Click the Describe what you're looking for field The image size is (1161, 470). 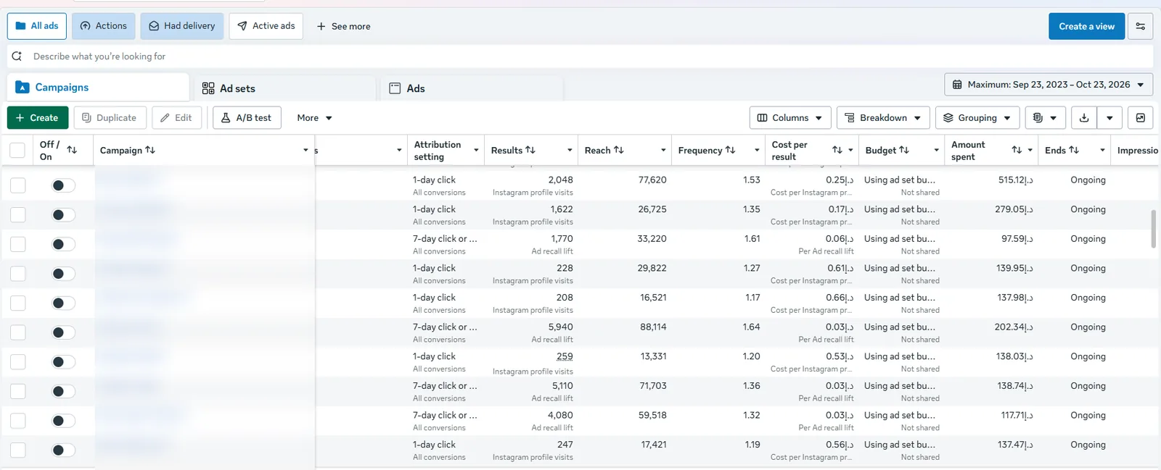click(580, 56)
